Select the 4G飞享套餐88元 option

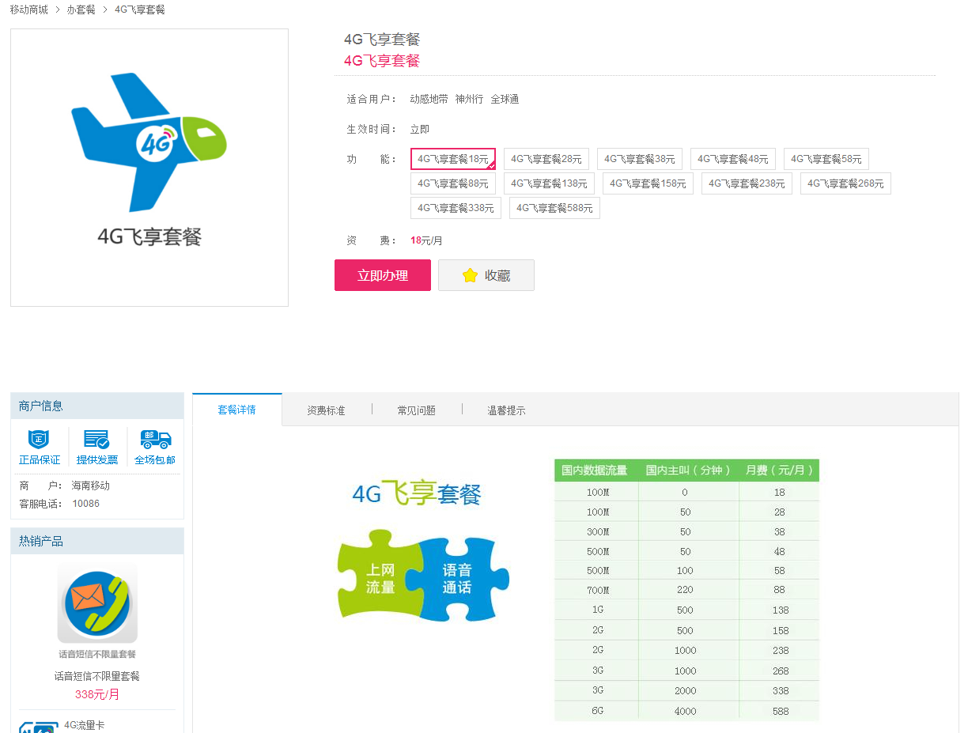tap(453, 183)
